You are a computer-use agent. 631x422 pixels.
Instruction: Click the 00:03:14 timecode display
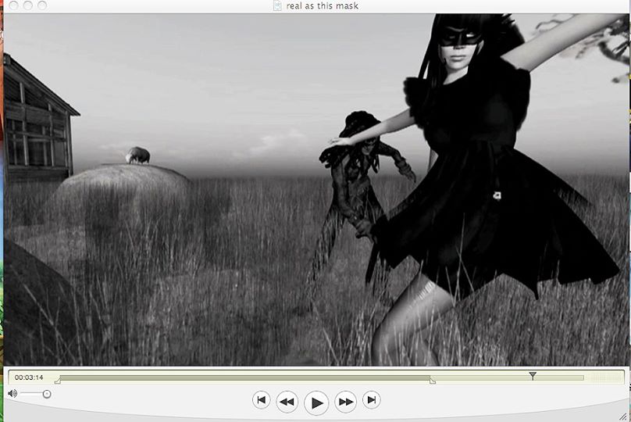[29, 377]
